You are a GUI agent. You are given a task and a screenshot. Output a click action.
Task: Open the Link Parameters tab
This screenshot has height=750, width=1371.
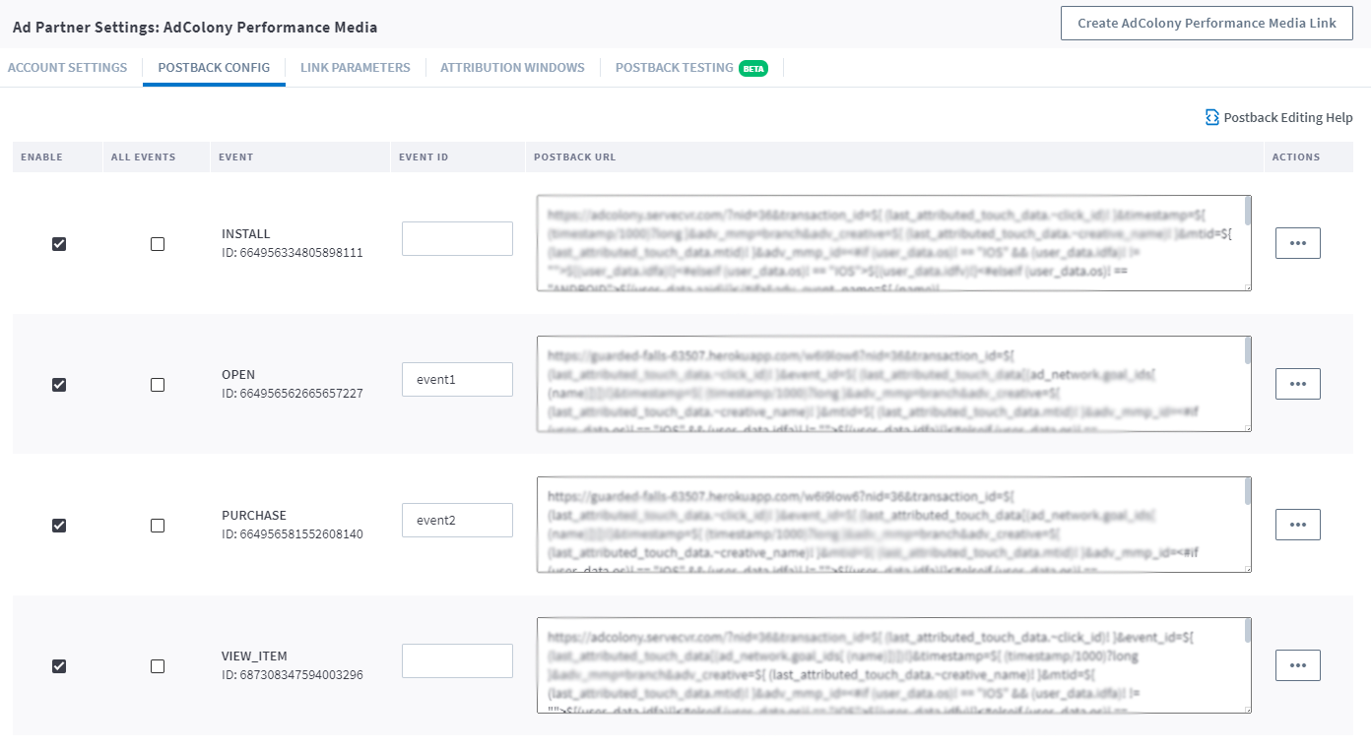(x=356, y=68)
